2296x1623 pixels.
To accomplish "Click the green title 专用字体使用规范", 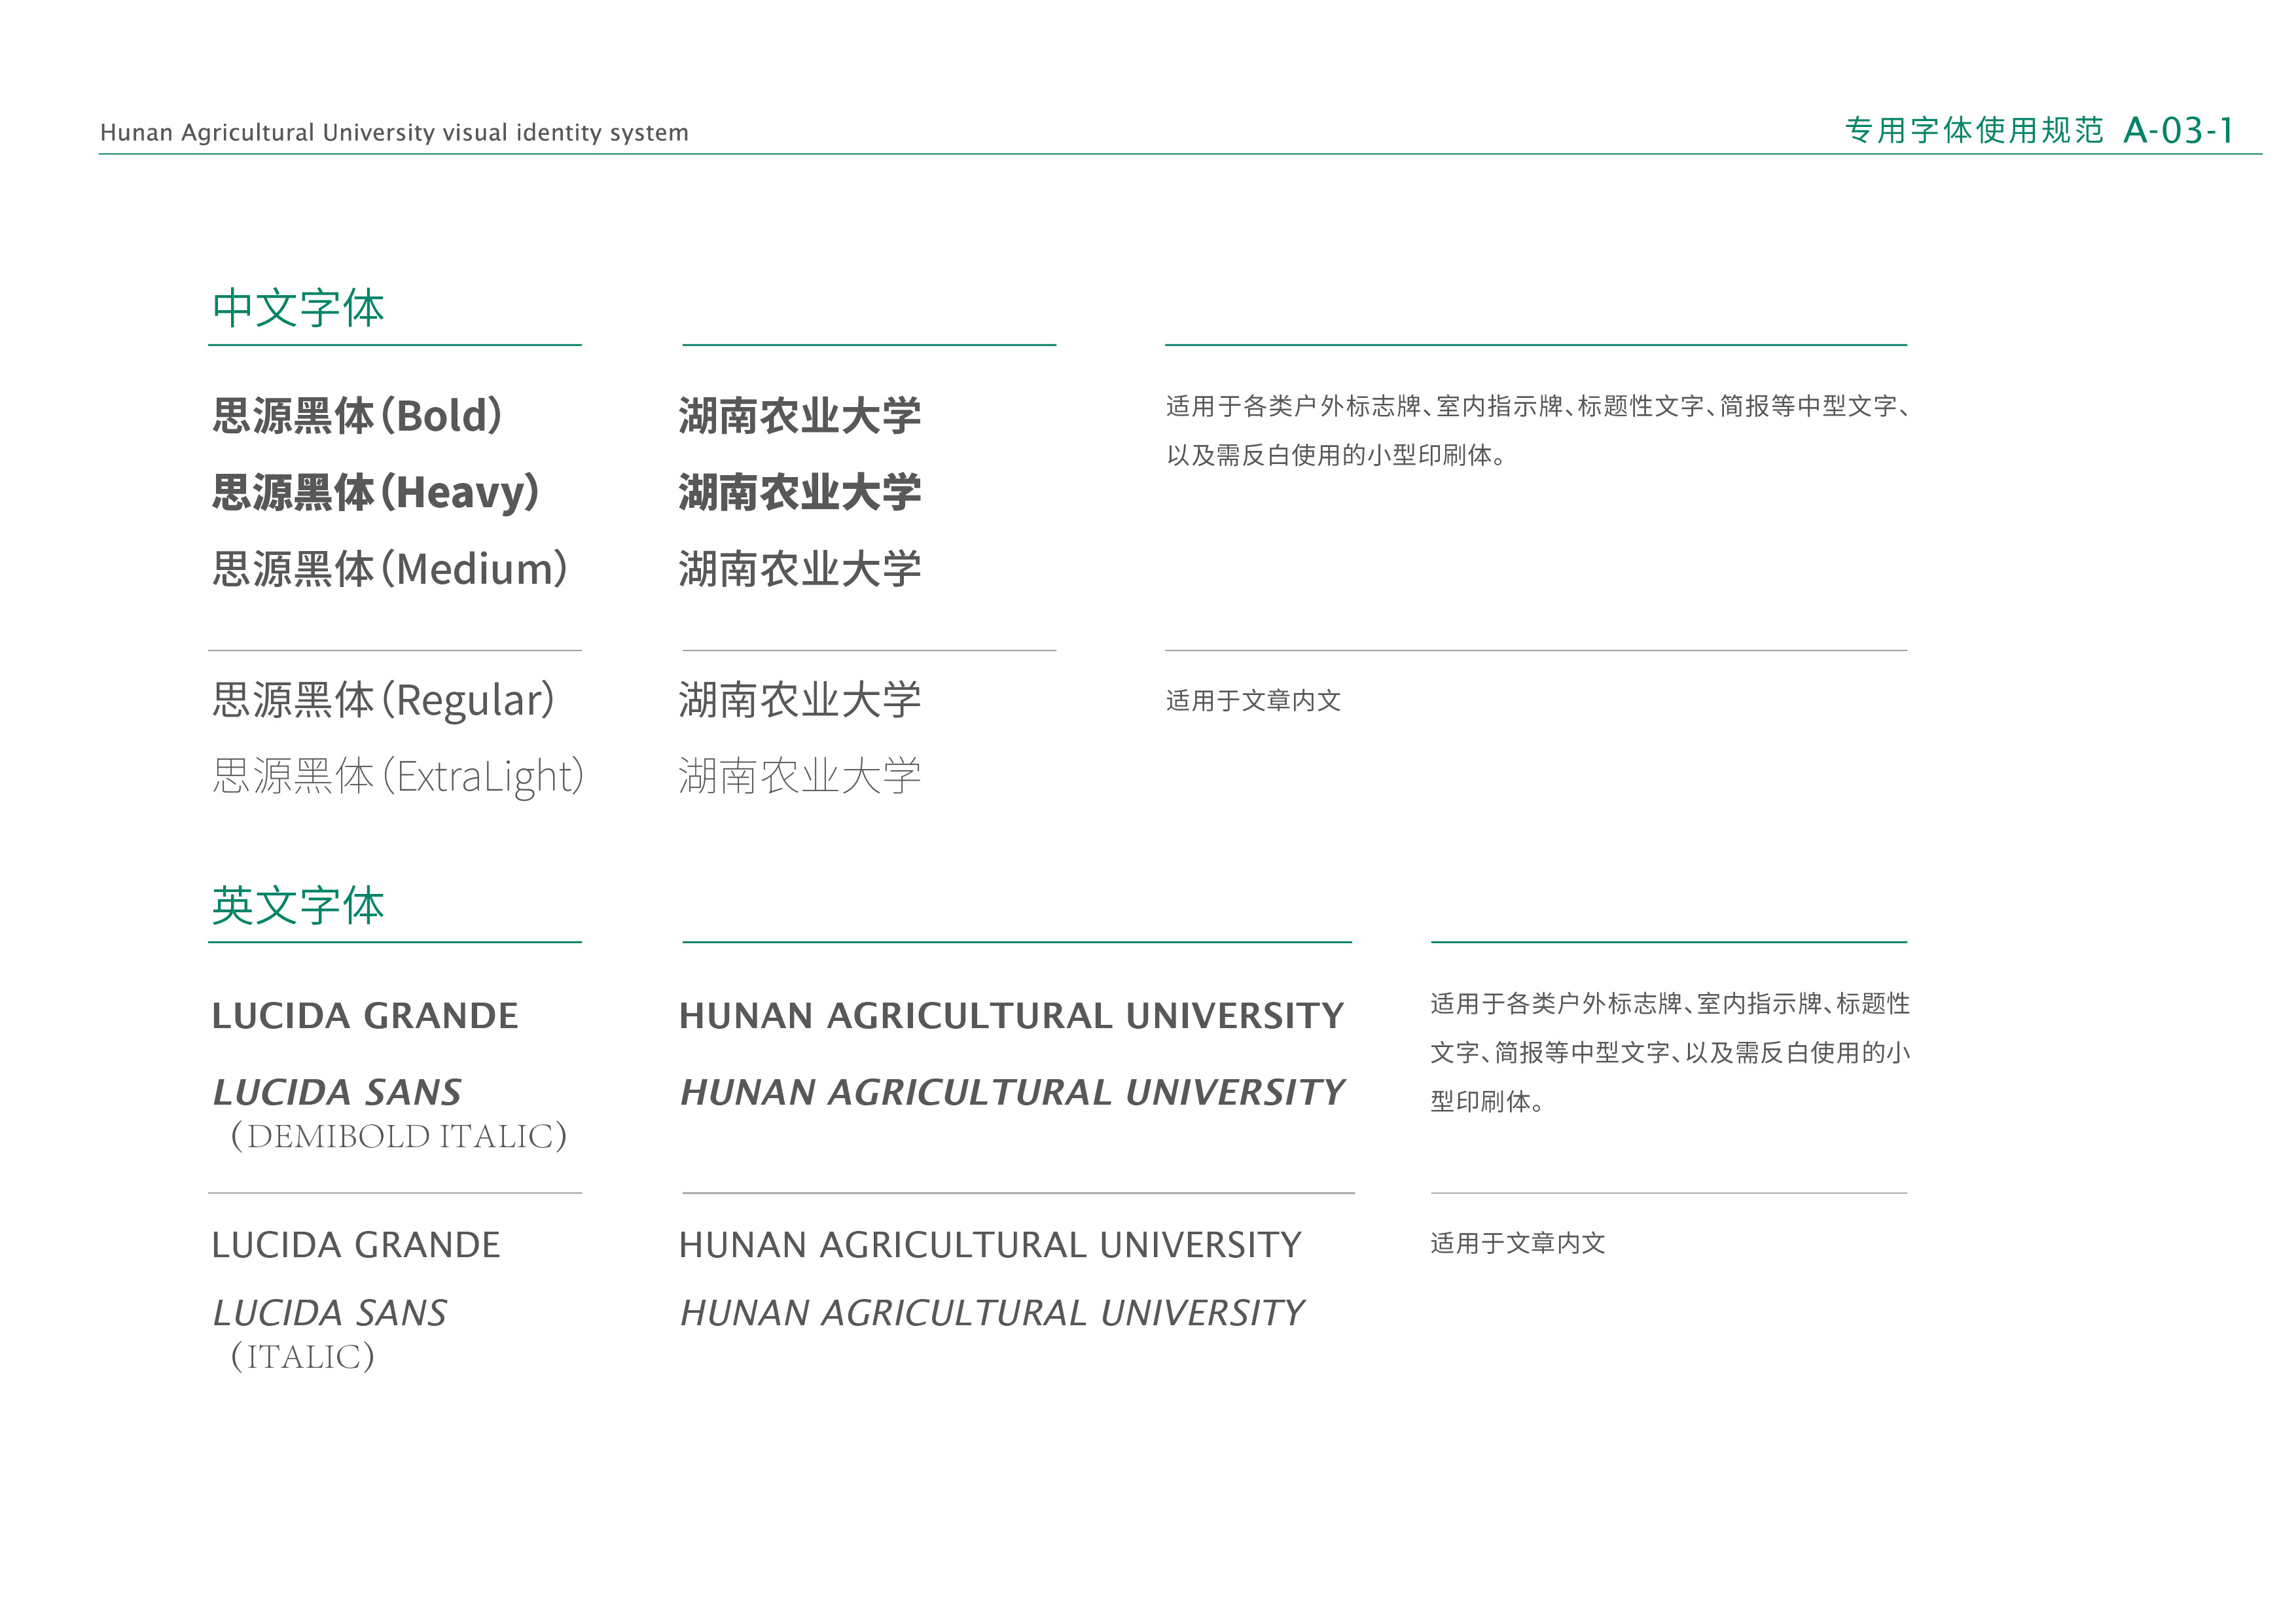I will pyautogui.click(x=1974, y=130).
